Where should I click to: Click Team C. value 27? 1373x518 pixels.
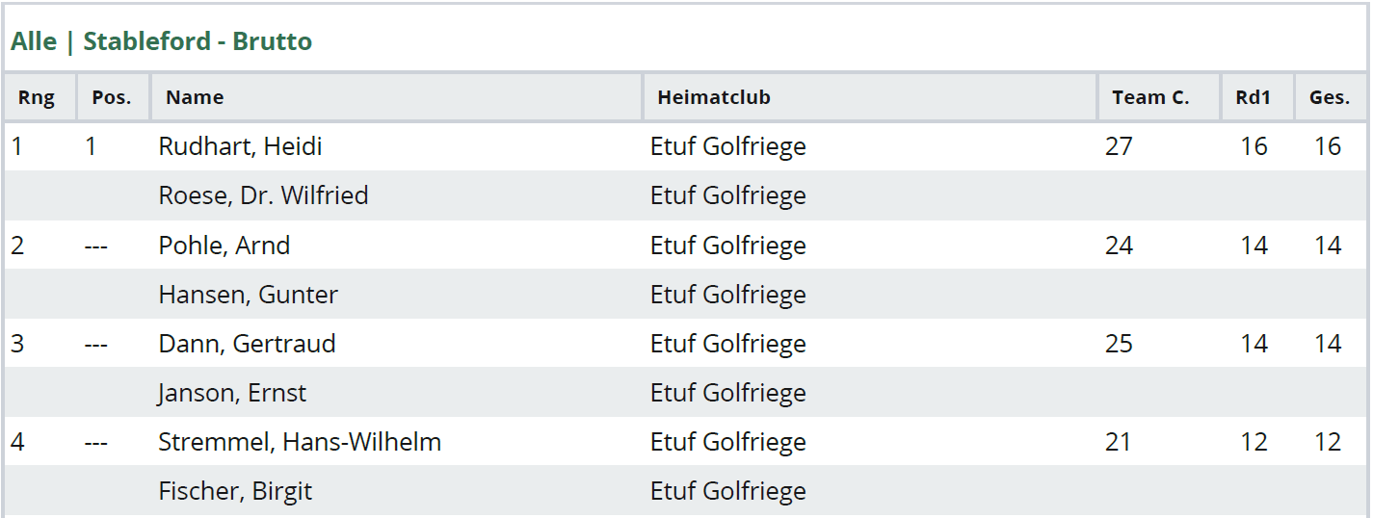1119,146
